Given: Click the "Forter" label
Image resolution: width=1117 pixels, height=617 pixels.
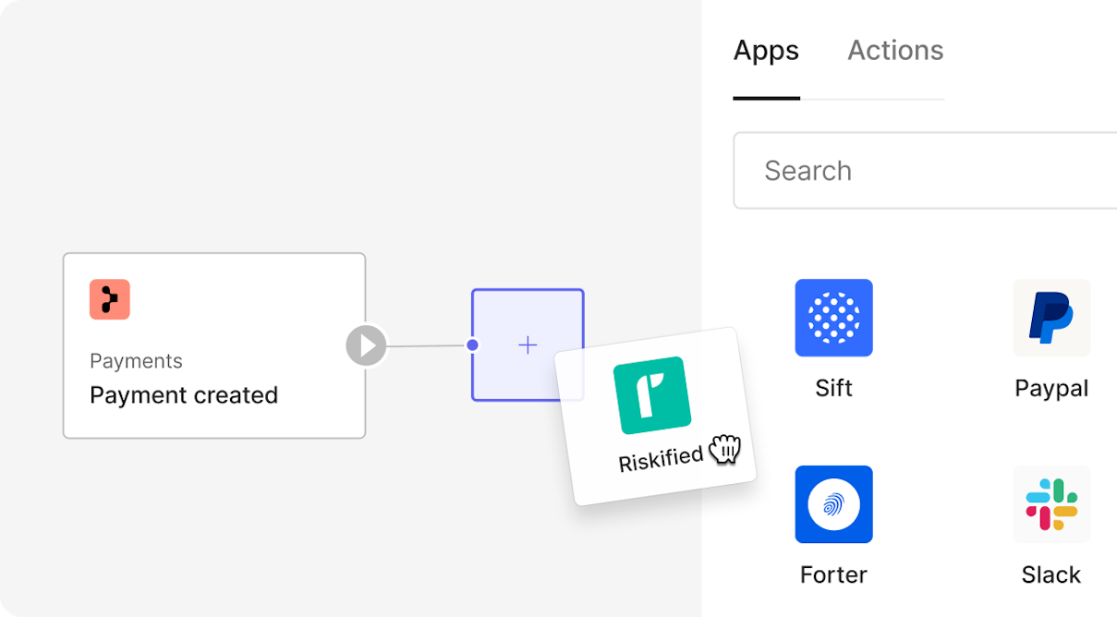Looking at the screenshot, I should (833, 575).
